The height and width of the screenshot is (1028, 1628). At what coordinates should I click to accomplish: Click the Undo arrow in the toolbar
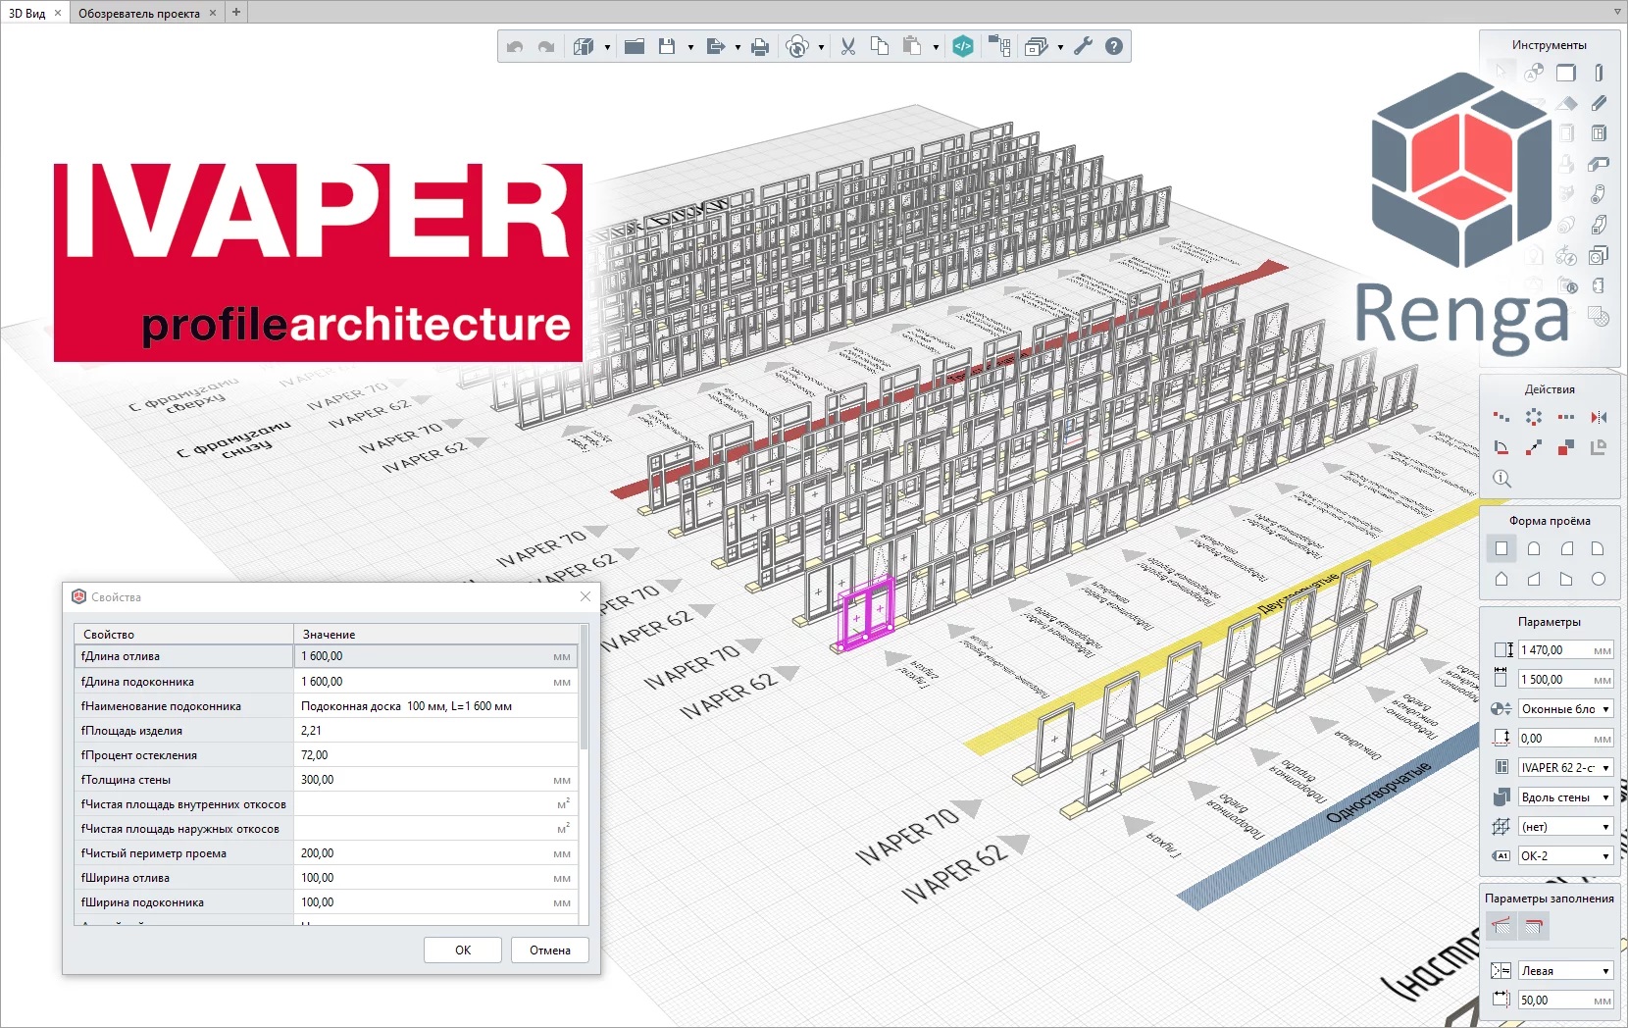coord(515,46)
